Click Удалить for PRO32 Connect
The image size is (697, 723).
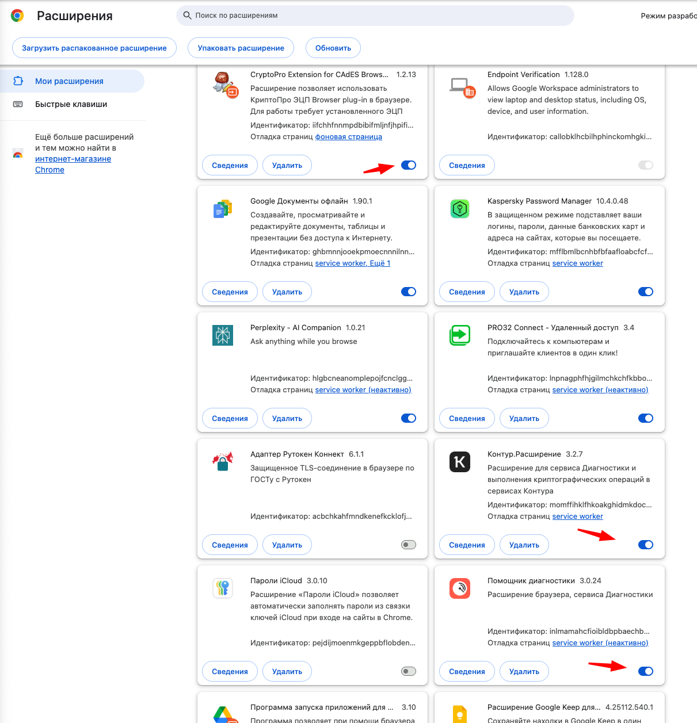coord(524,418)
